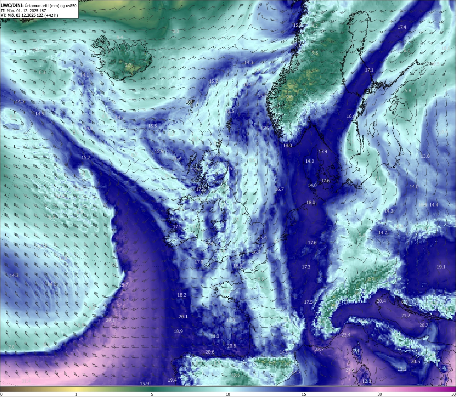Click the 18.9 value label
The height and width of the screenshot is (397, 456).
[178, 331]
